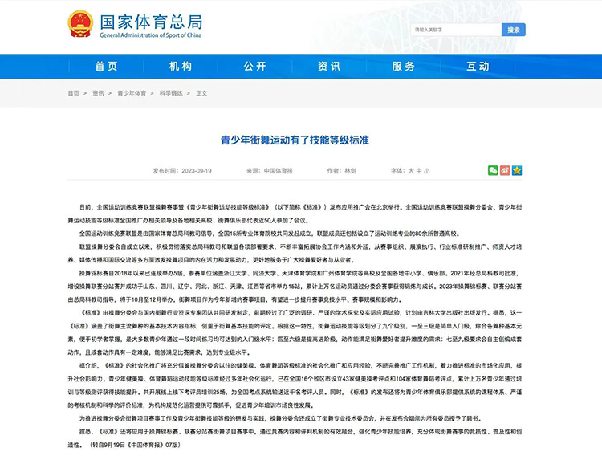Open the 机构 navigation menu
This screenshot has width=602, height=468.
[x=181, y=66]
